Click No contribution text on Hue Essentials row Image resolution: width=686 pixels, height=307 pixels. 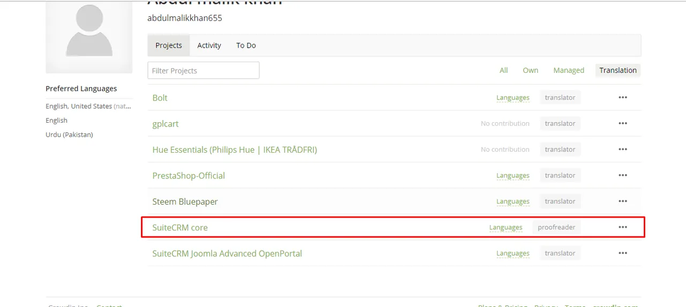click(x=505, y=149)
